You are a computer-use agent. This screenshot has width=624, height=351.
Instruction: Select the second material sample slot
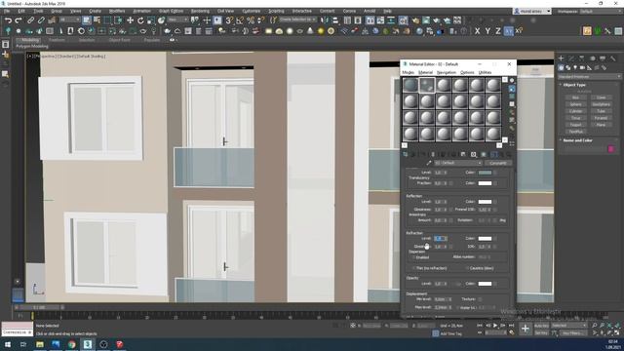click(427, 85)
